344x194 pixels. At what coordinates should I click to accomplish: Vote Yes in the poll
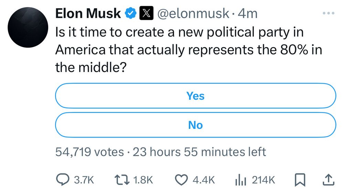pos(195,96)
